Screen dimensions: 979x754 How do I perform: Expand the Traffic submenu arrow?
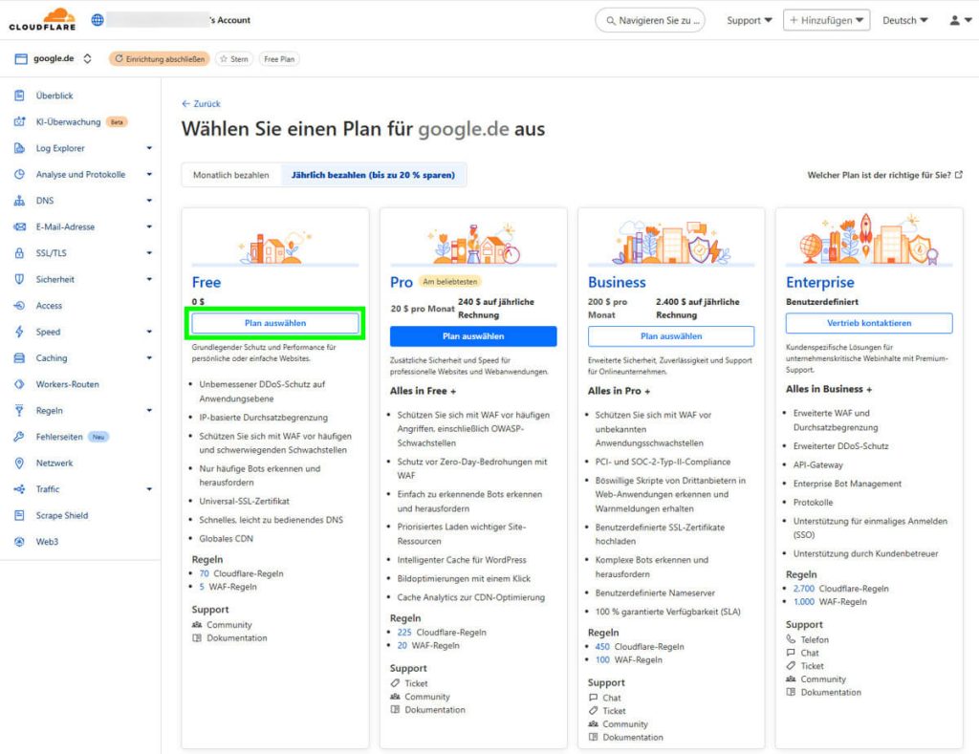149,488
